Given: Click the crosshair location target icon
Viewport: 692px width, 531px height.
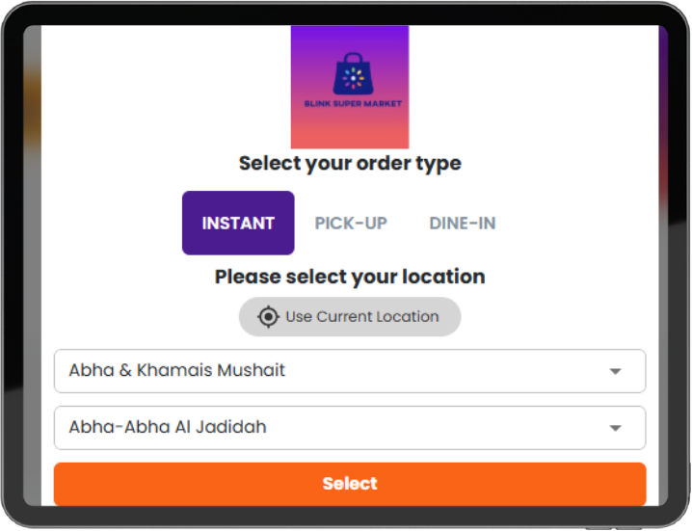Looking at the screenshot, I should (268, 317).
